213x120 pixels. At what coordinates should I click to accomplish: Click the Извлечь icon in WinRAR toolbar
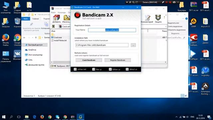pyautogui.click(x=66, y=19)
